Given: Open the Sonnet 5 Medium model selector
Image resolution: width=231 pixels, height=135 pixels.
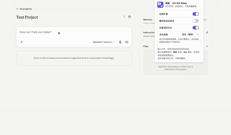Looking at the screenshot, I should 104,42.
